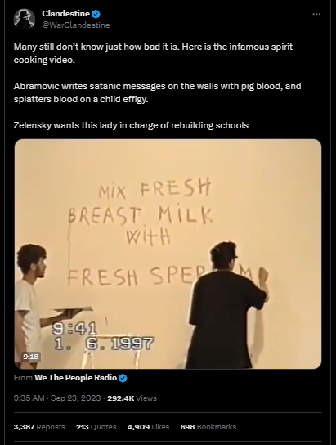This screenshot has width=336, height=445.
Task: Click the tweet text about spirit cooking video
Action: [x=153, y=53]
